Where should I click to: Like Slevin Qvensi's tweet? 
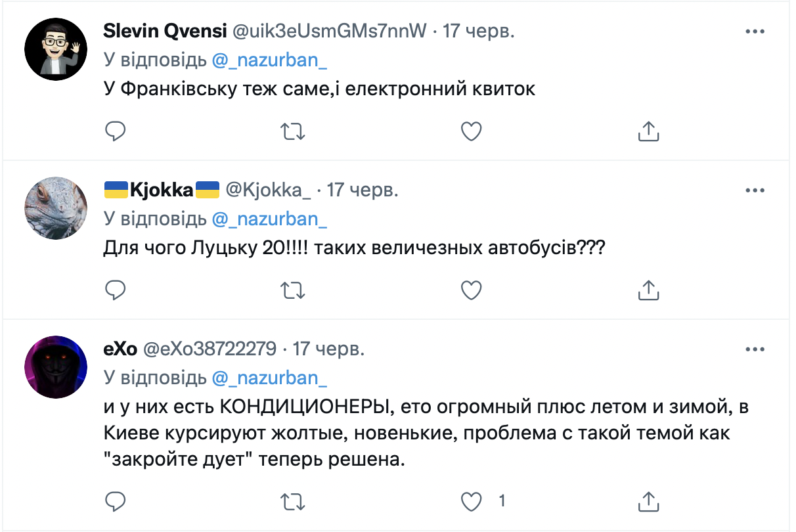[x=471, y=131]
